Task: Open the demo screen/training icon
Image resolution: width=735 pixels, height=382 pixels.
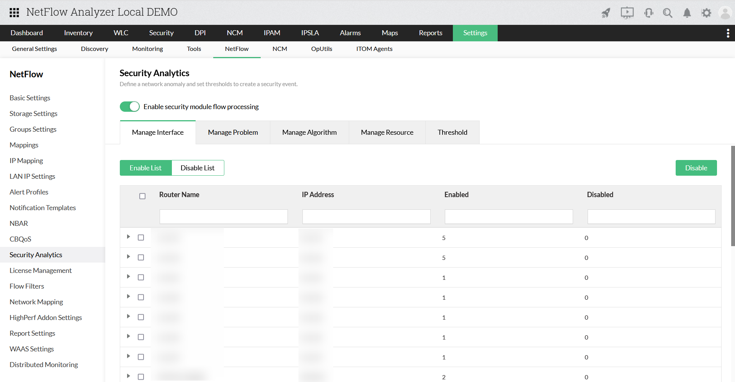Action: 627,13
